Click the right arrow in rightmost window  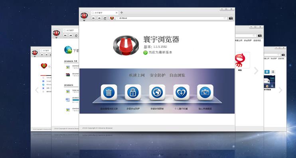tap(280, 90)
